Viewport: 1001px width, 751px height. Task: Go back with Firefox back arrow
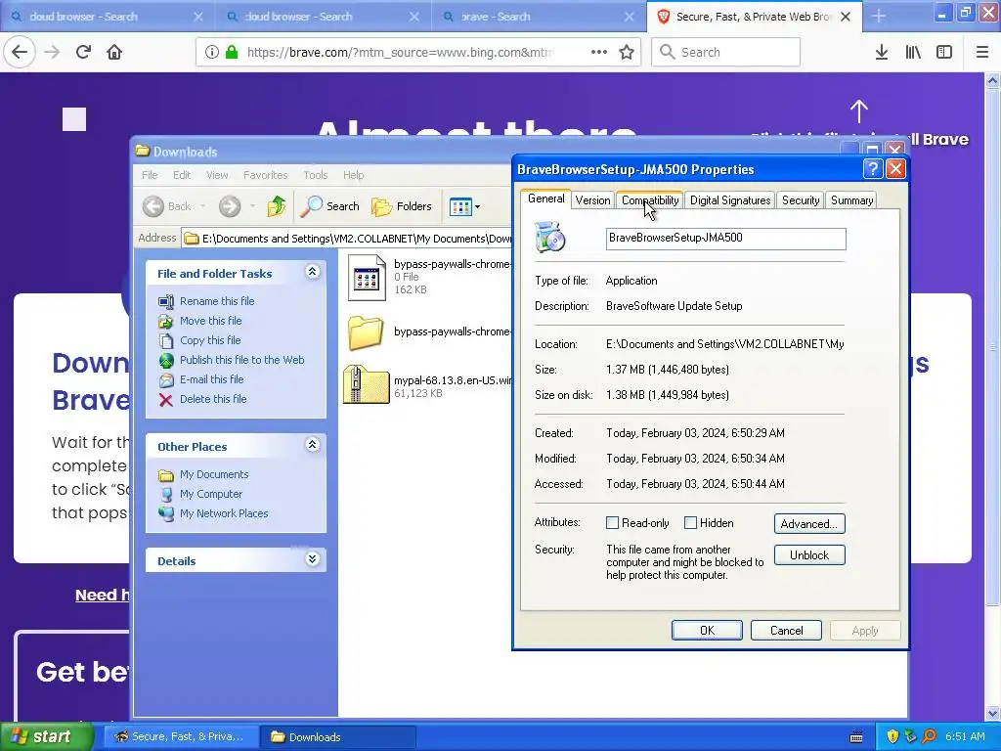(20, 52)
